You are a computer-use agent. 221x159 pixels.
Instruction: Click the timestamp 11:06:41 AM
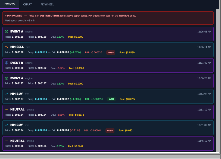(204, 32)
